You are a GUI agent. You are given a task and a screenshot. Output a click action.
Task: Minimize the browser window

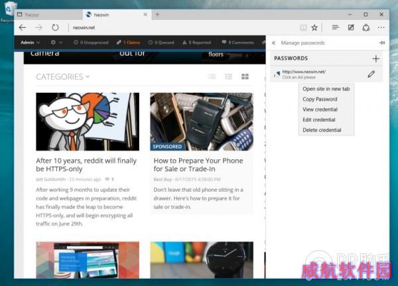350,15
